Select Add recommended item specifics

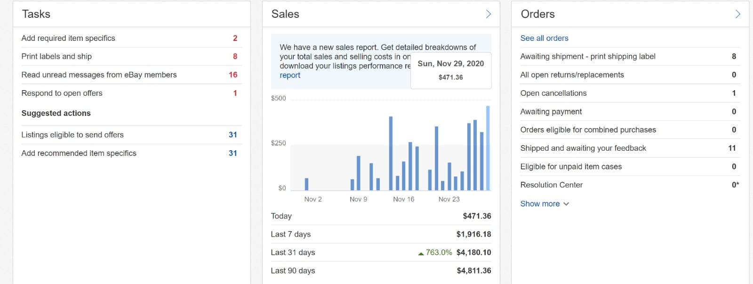(x=79, y=153)
